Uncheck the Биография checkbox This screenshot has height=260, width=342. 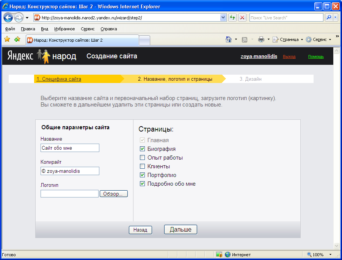142,149
